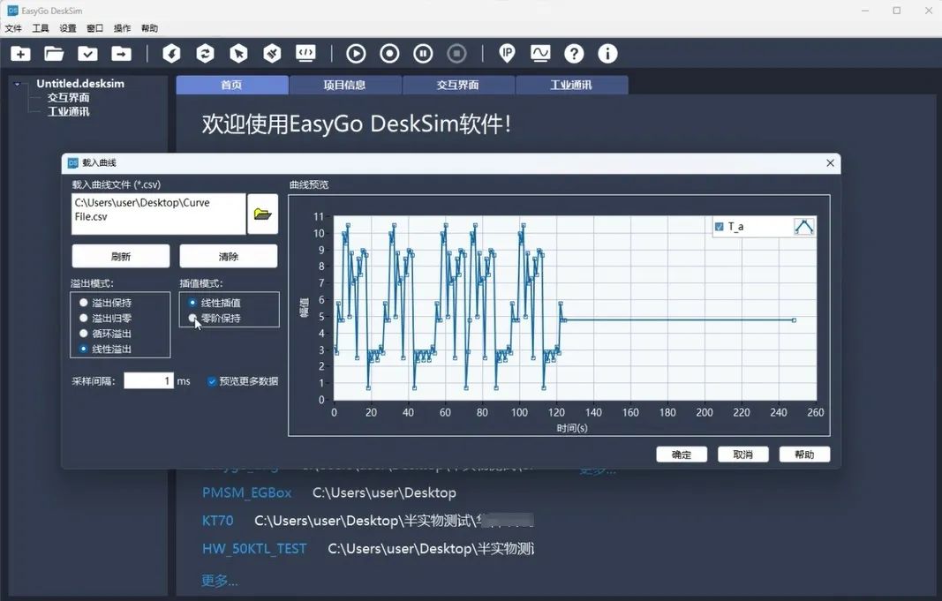
Task: Switch to the 首页 tab
Action: [x=232, y=85]
